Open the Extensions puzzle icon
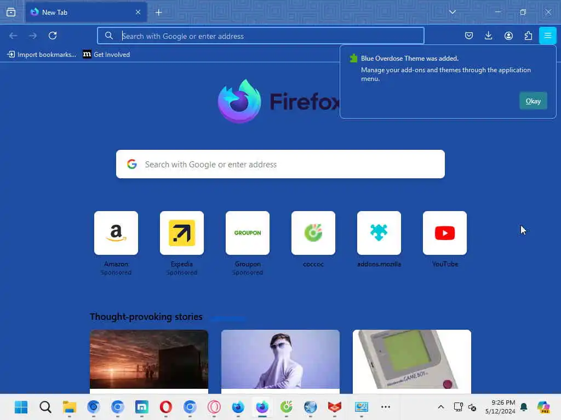 click(x=528, y=36)
